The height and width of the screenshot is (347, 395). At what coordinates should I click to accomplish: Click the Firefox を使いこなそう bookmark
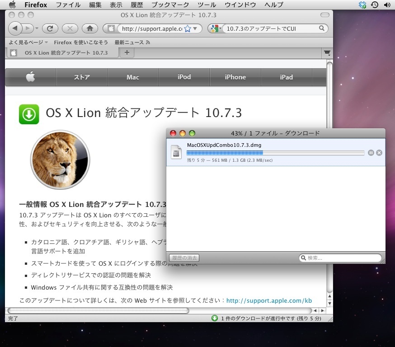point(81,42)
